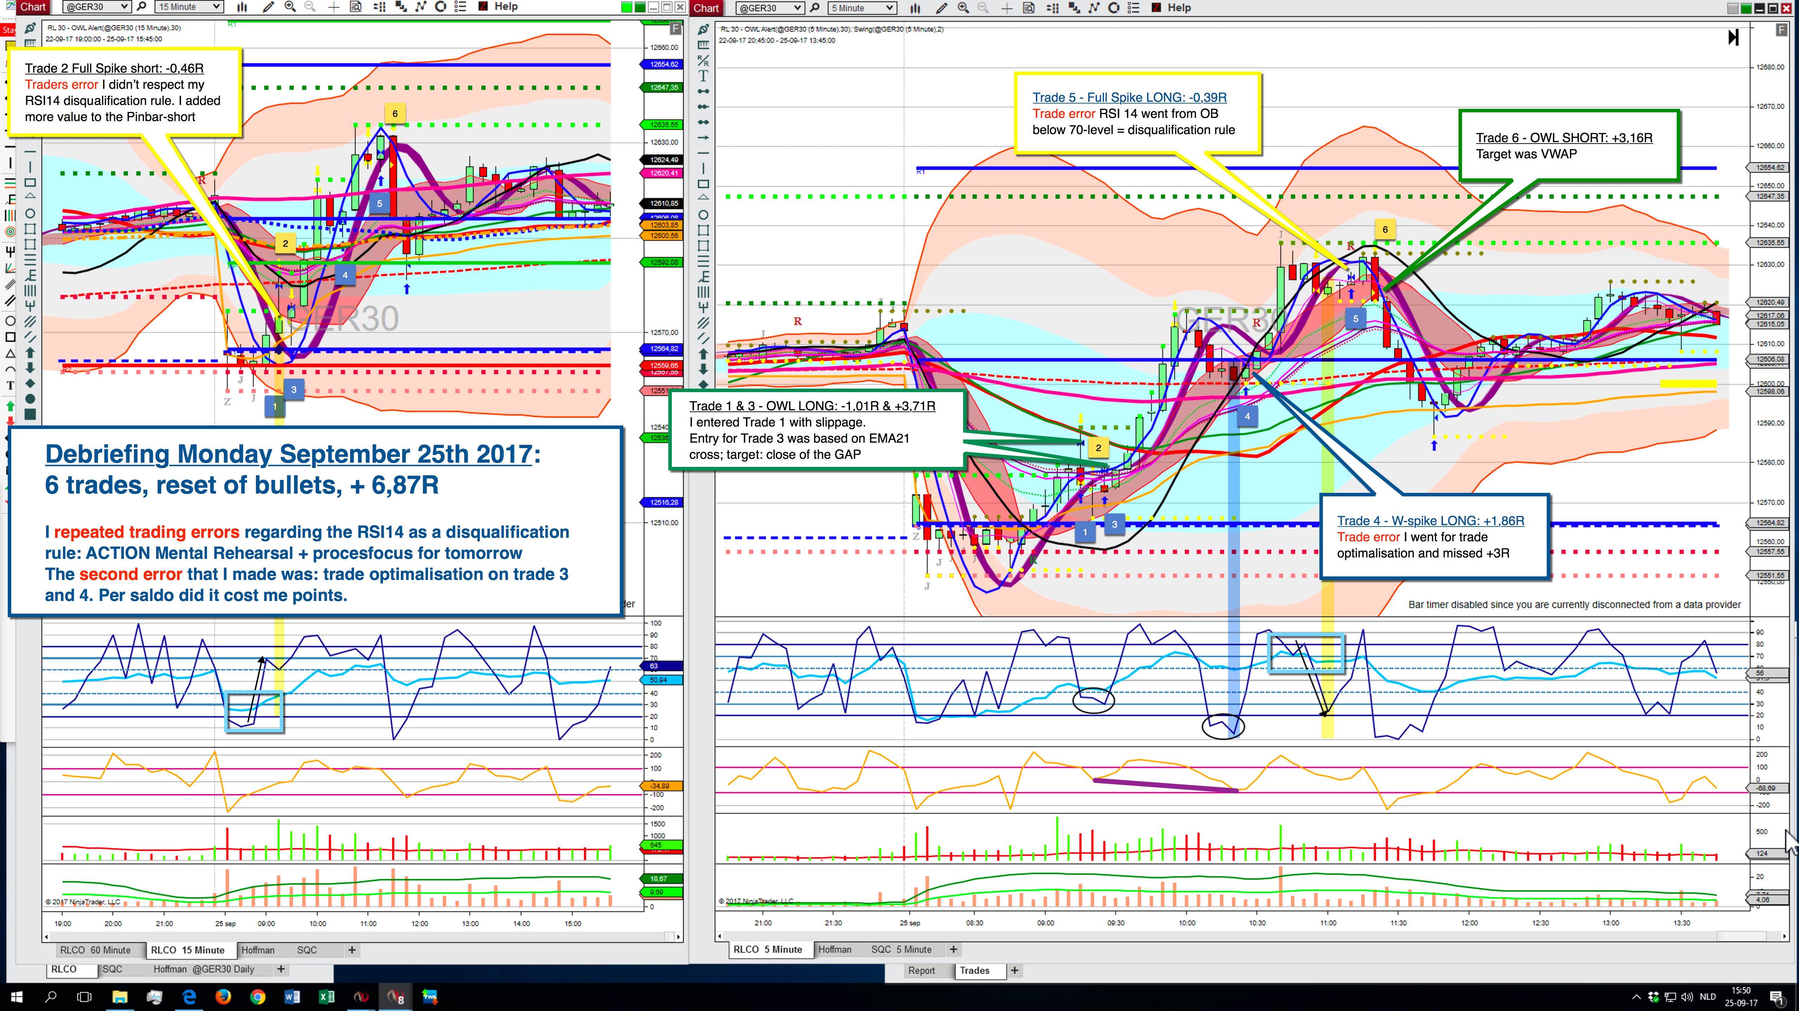1799x1011 pixels.
Task: Add a new tab after left chart SQC tab
Action: click(352, 950)
